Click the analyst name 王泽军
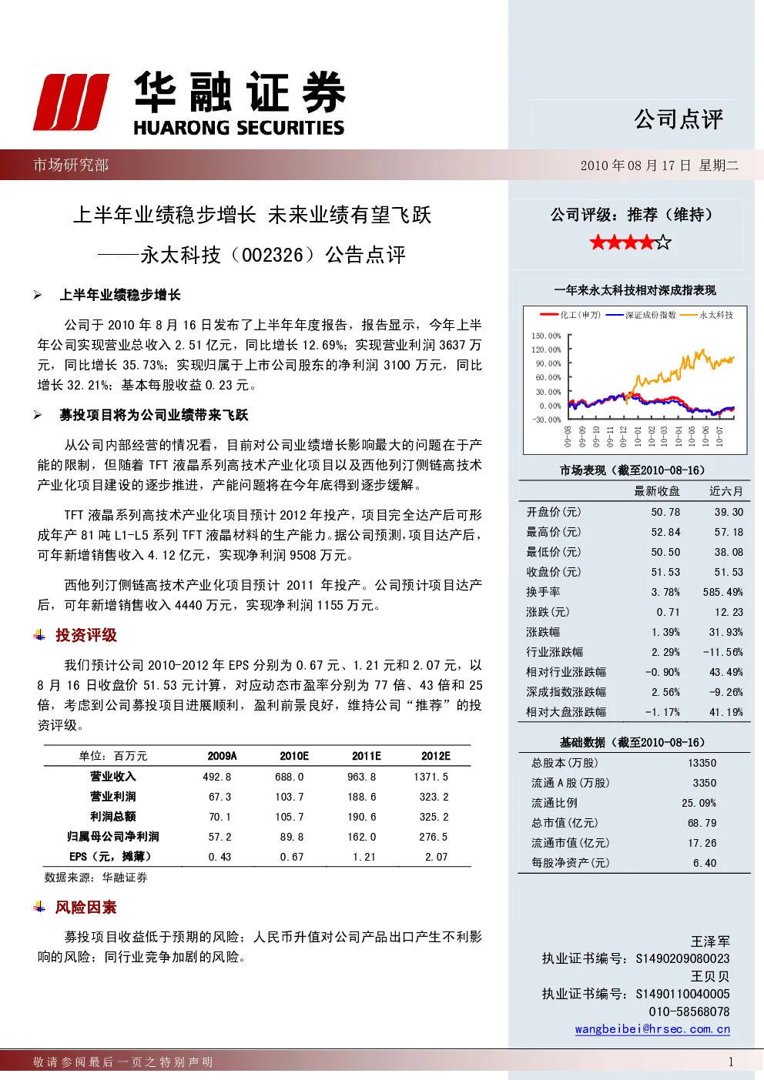The height and width of the screenshot is (1080, 764). 710,941
